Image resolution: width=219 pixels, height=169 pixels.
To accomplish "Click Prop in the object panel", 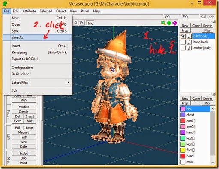I will coord(185,30).
